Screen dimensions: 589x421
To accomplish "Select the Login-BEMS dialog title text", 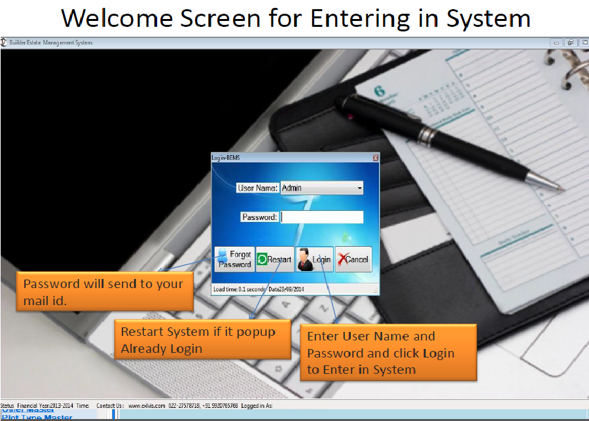I will [x=226, y=158].
